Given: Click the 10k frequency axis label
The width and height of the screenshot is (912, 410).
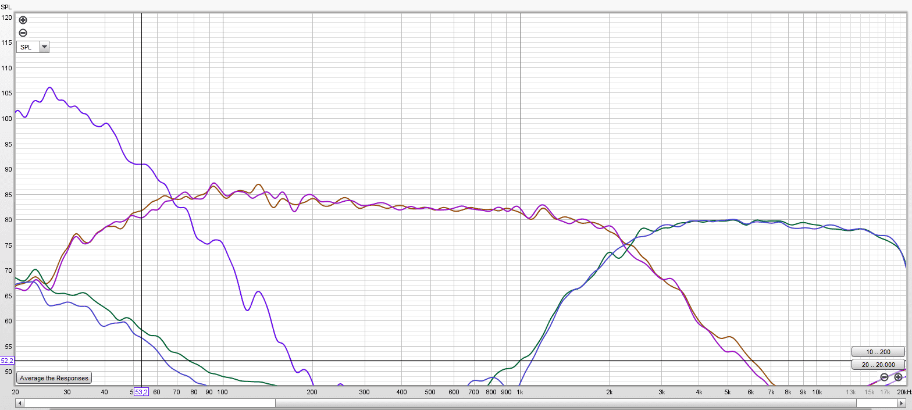Looking at the screenshot, I should point(817,392).
